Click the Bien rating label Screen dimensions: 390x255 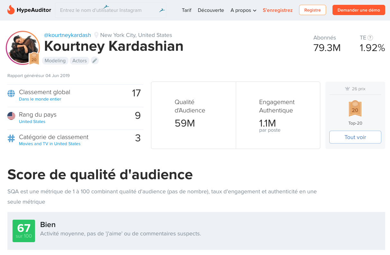pyautogui.click(x=48, y=224)
